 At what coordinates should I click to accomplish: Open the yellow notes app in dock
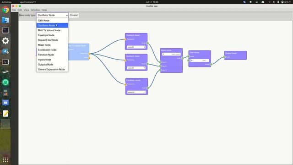(5, 113)
